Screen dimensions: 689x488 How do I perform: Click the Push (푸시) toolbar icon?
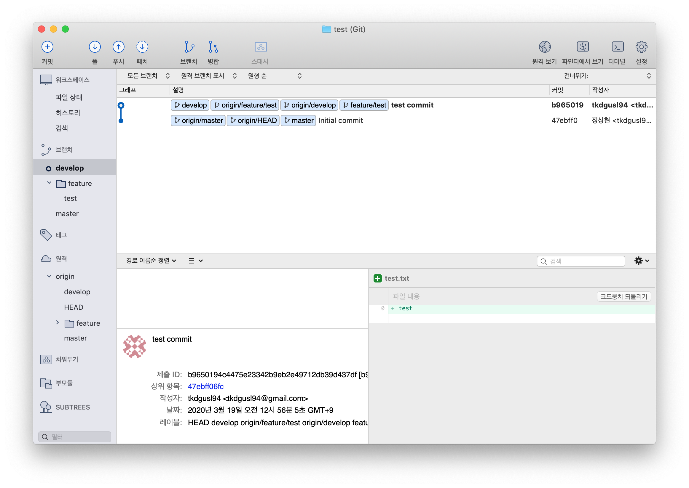[118, 47]
